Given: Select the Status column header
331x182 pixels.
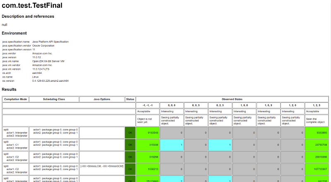Looking at the screenshot, I should click(x=130, y=99).
